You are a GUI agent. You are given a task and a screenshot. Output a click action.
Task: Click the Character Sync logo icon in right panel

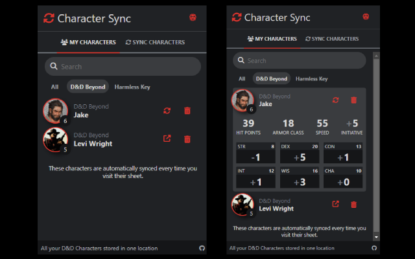[x=237, y=17]
